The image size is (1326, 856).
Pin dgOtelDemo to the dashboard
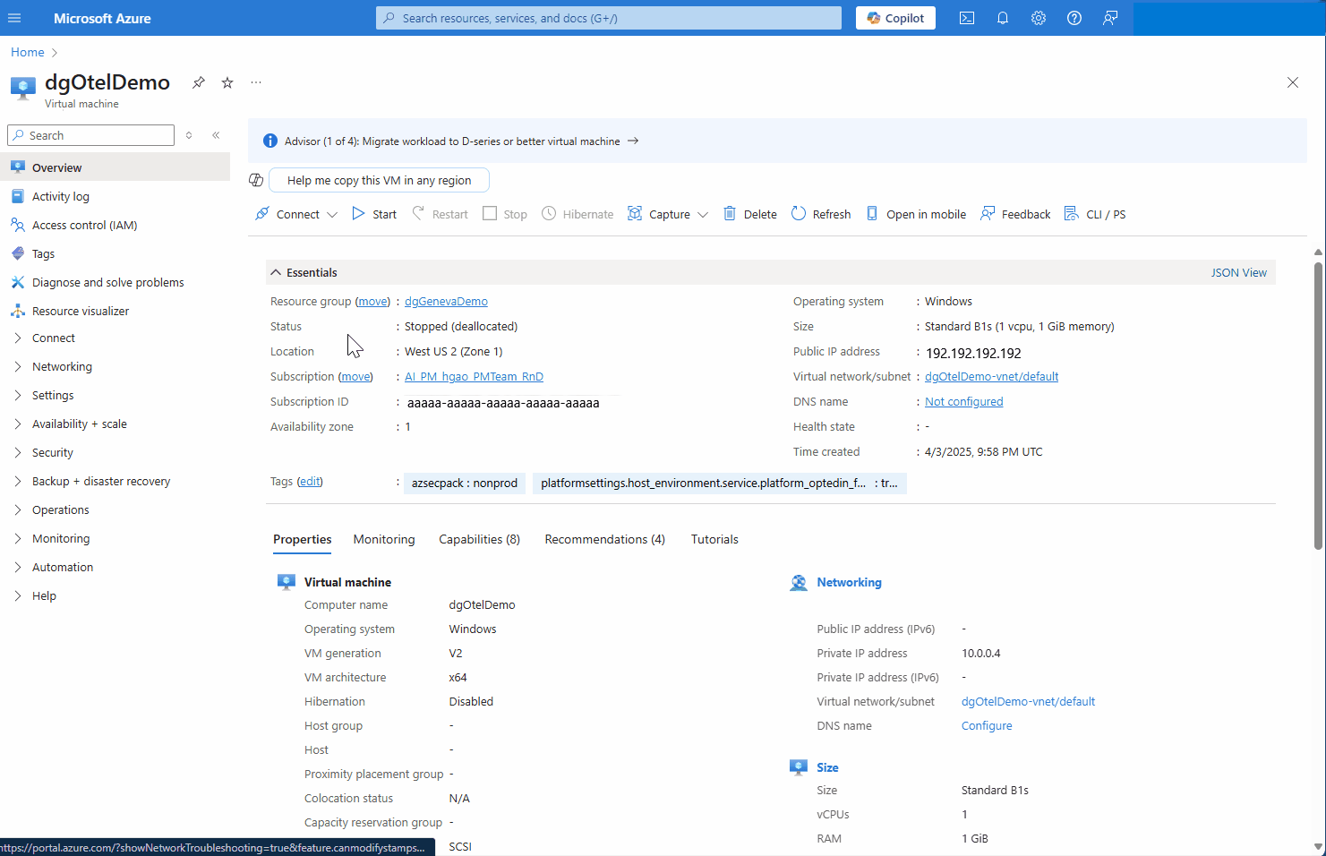tap(199, 82)
